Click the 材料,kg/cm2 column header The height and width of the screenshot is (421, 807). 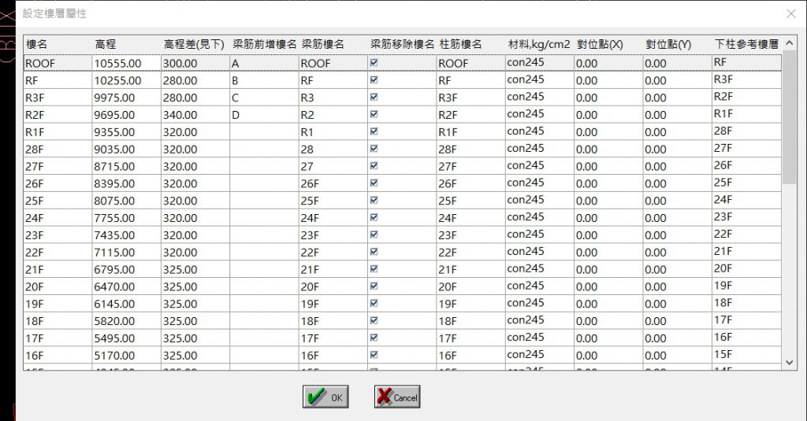(539, 44)
